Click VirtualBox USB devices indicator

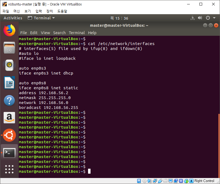tap(160, 181)
